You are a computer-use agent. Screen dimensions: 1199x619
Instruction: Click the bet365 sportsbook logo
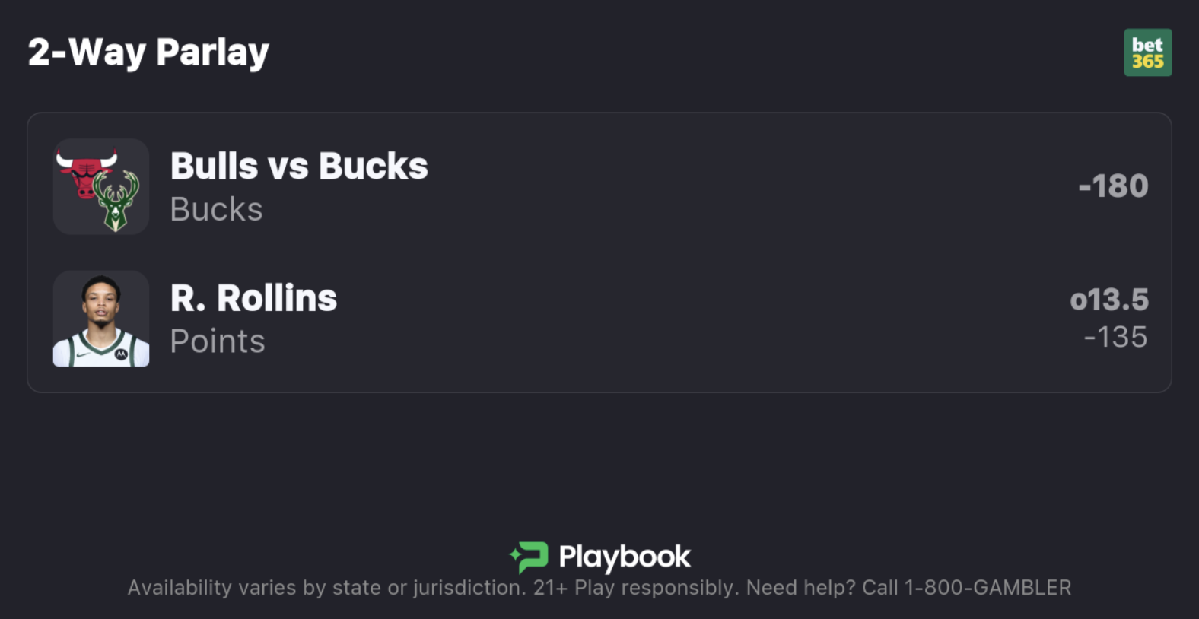point(1147,52)
